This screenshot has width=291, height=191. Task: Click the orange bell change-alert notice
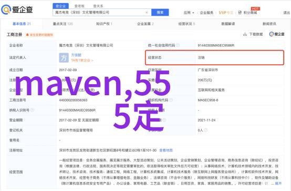point(40,35)
